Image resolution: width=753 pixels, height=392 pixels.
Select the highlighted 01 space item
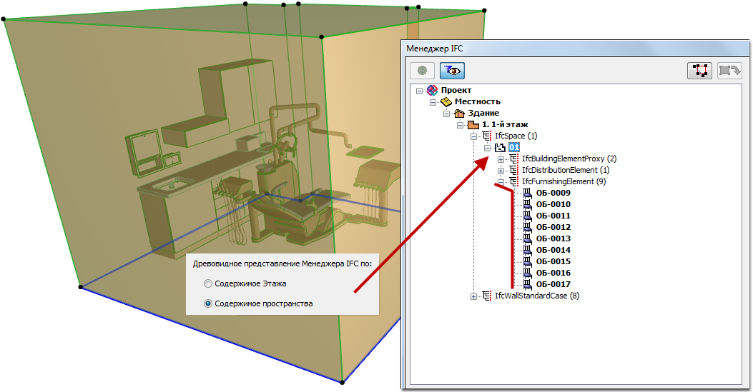(514, 147)
